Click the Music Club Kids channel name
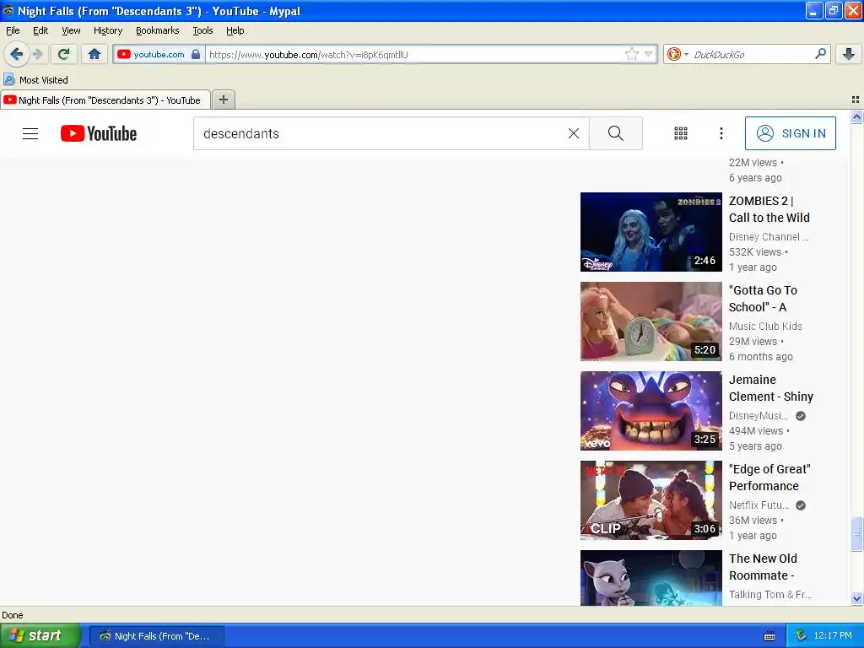 [x=765, y=326]
